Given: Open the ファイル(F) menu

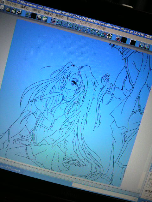Looking at the screenshot, I should click(11, 4).
